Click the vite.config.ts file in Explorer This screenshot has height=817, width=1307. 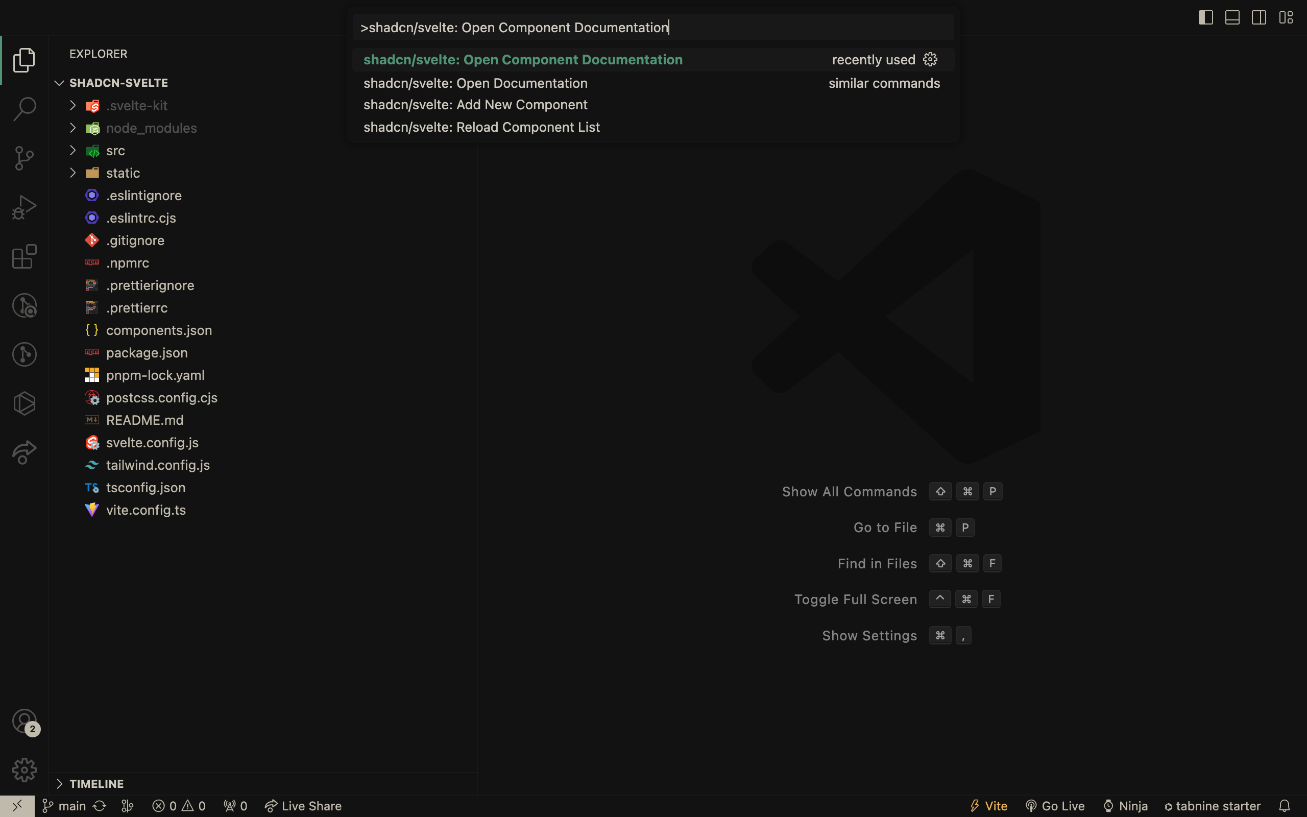point(146,509)
